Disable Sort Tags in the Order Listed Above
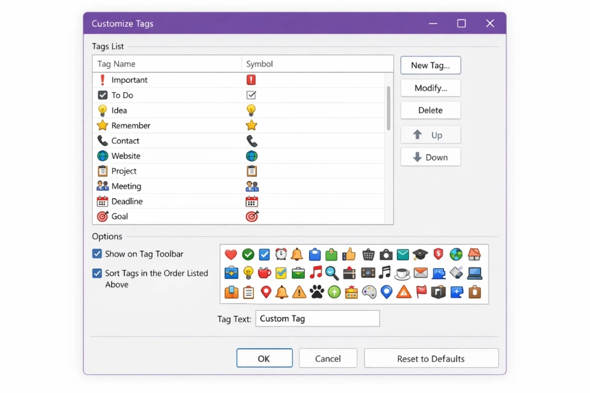 click(96, 273)
